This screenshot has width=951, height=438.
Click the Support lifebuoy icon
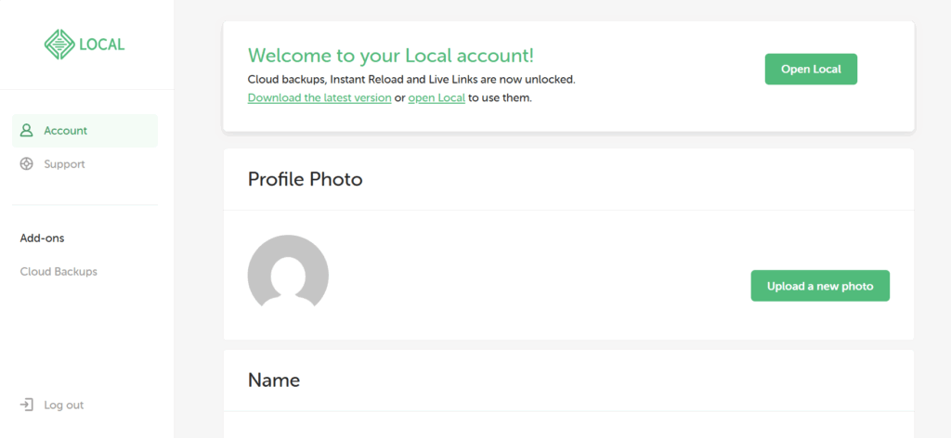[27, 164]
